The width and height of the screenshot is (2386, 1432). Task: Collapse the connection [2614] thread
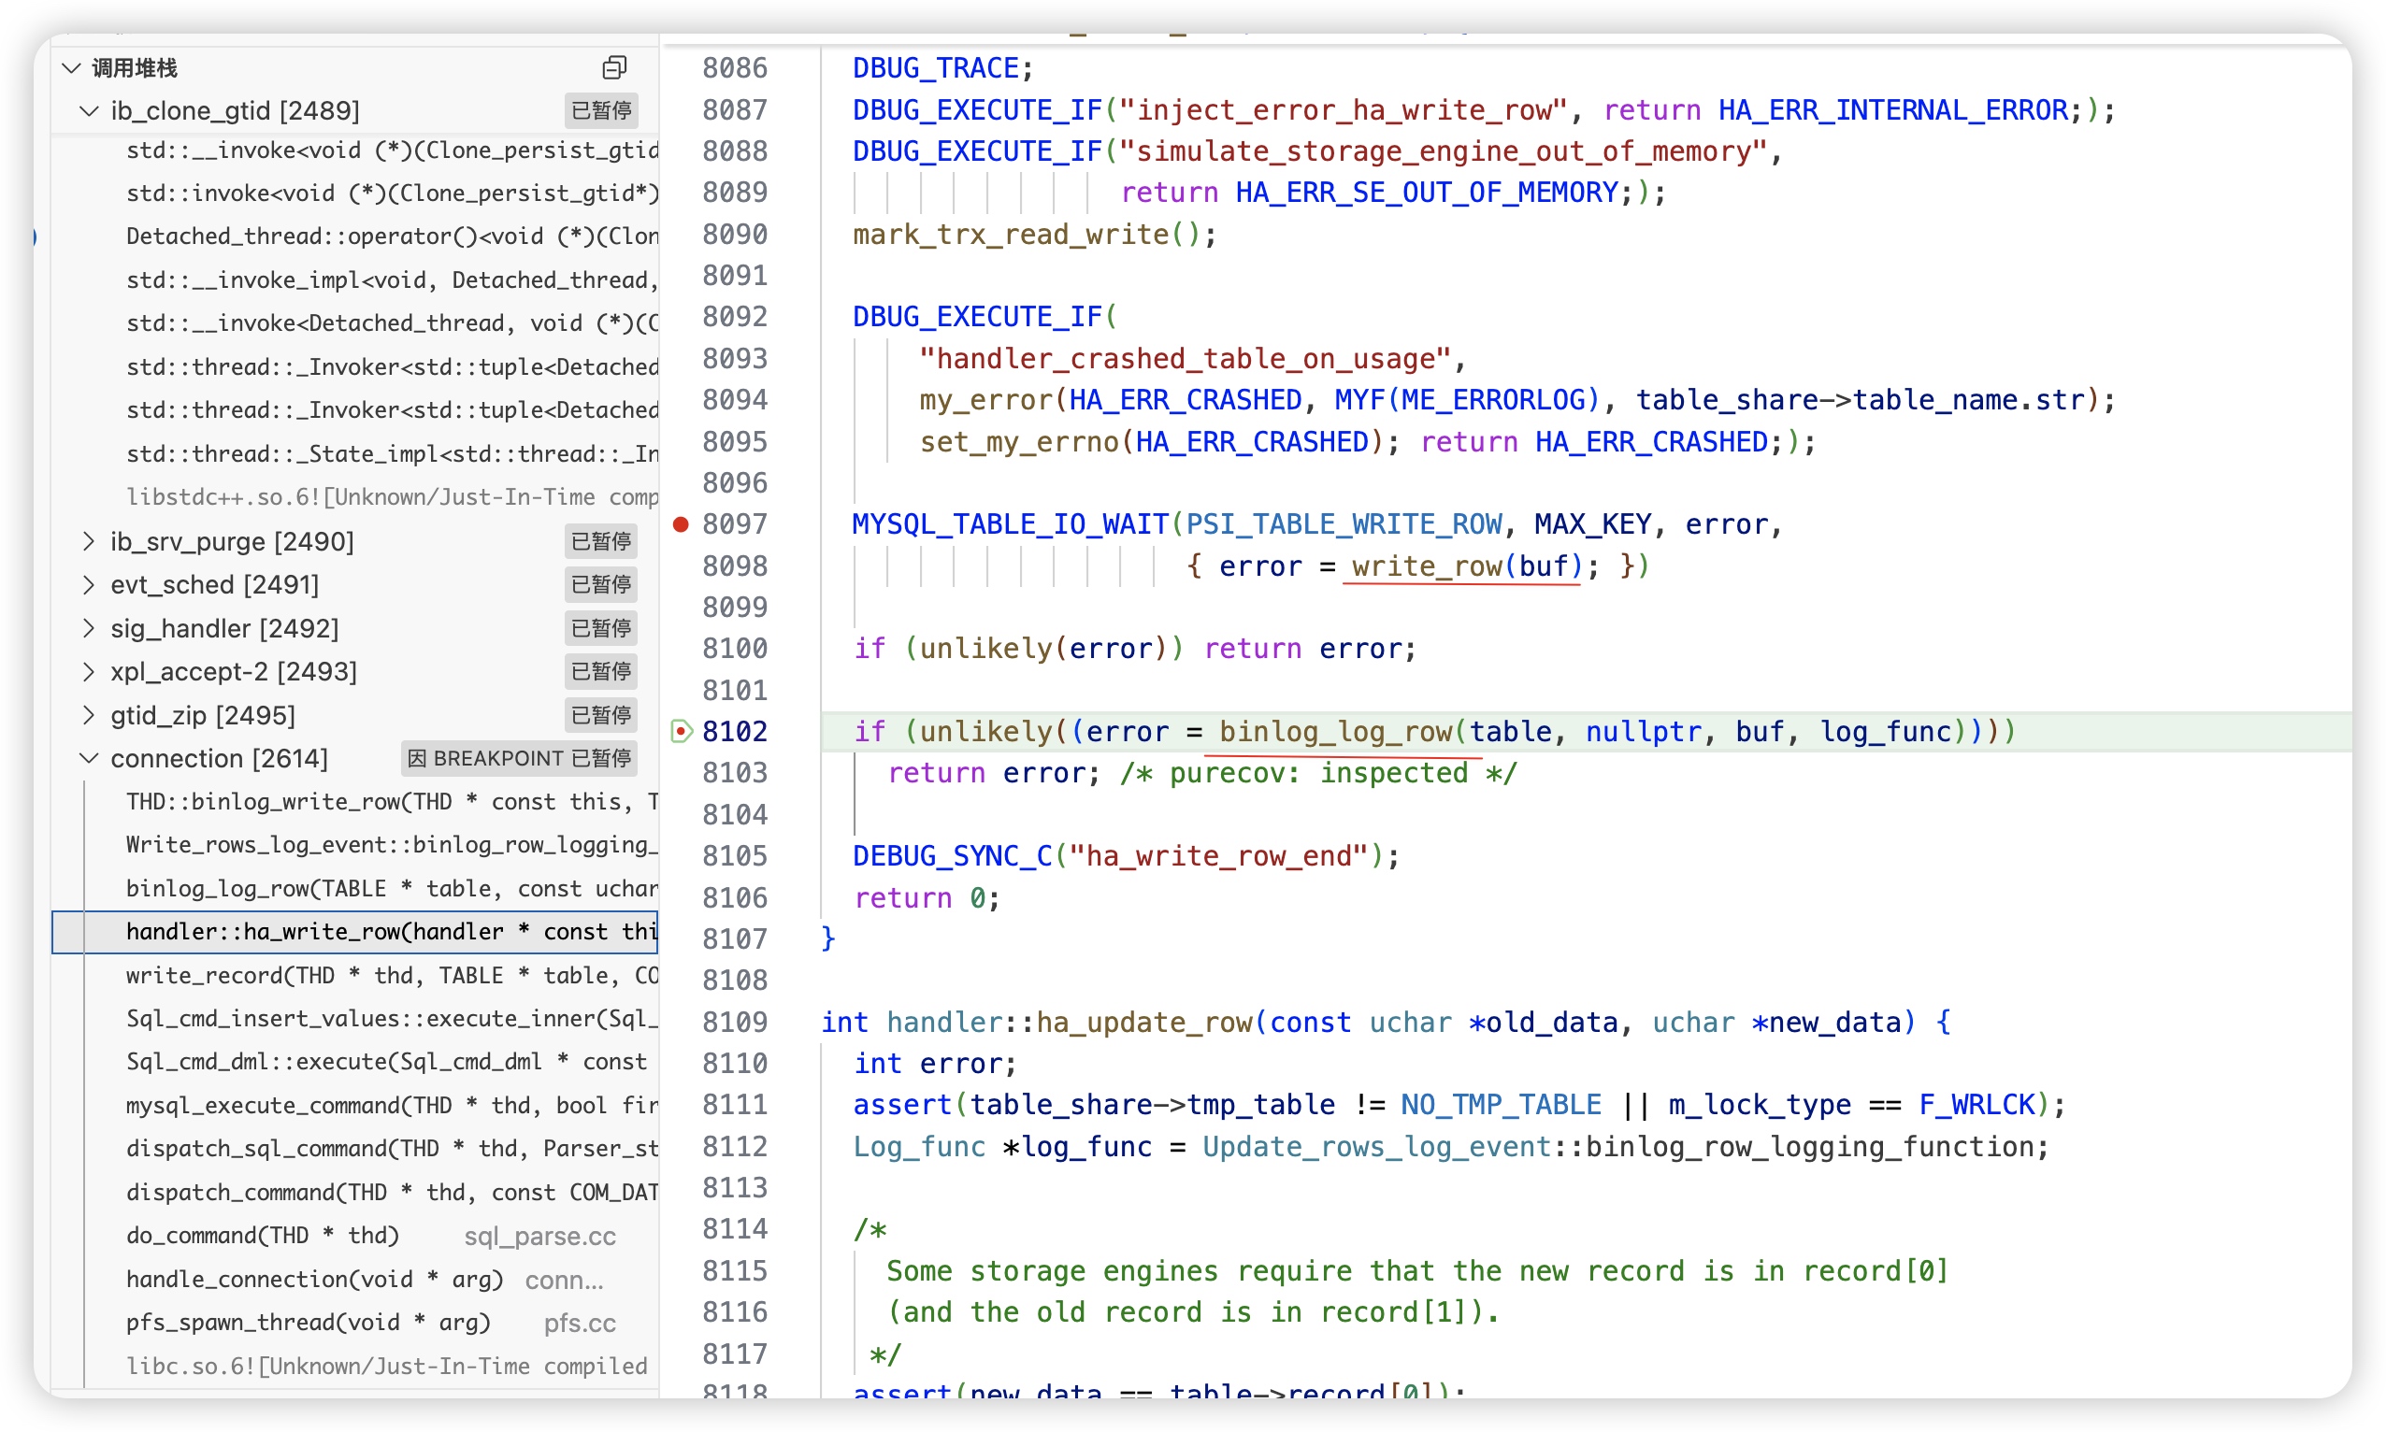click(89, 758)
